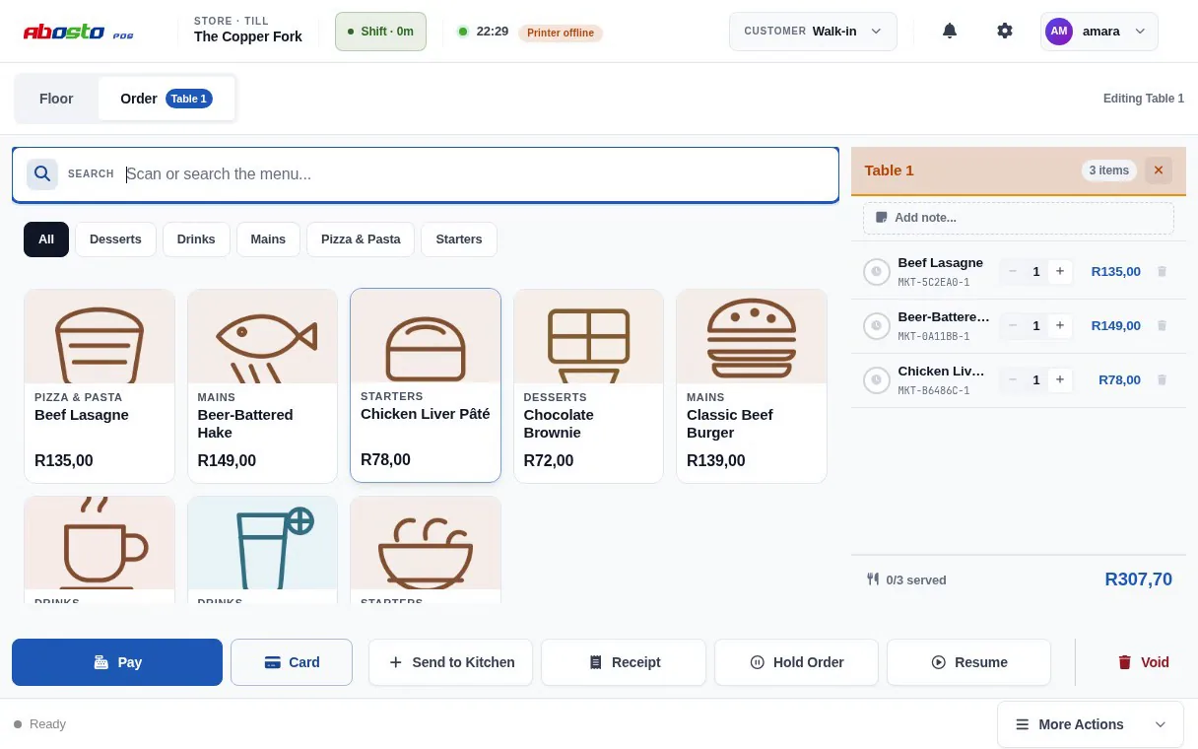
Task: Switch to the Floor tab
Action: point(56,99)
